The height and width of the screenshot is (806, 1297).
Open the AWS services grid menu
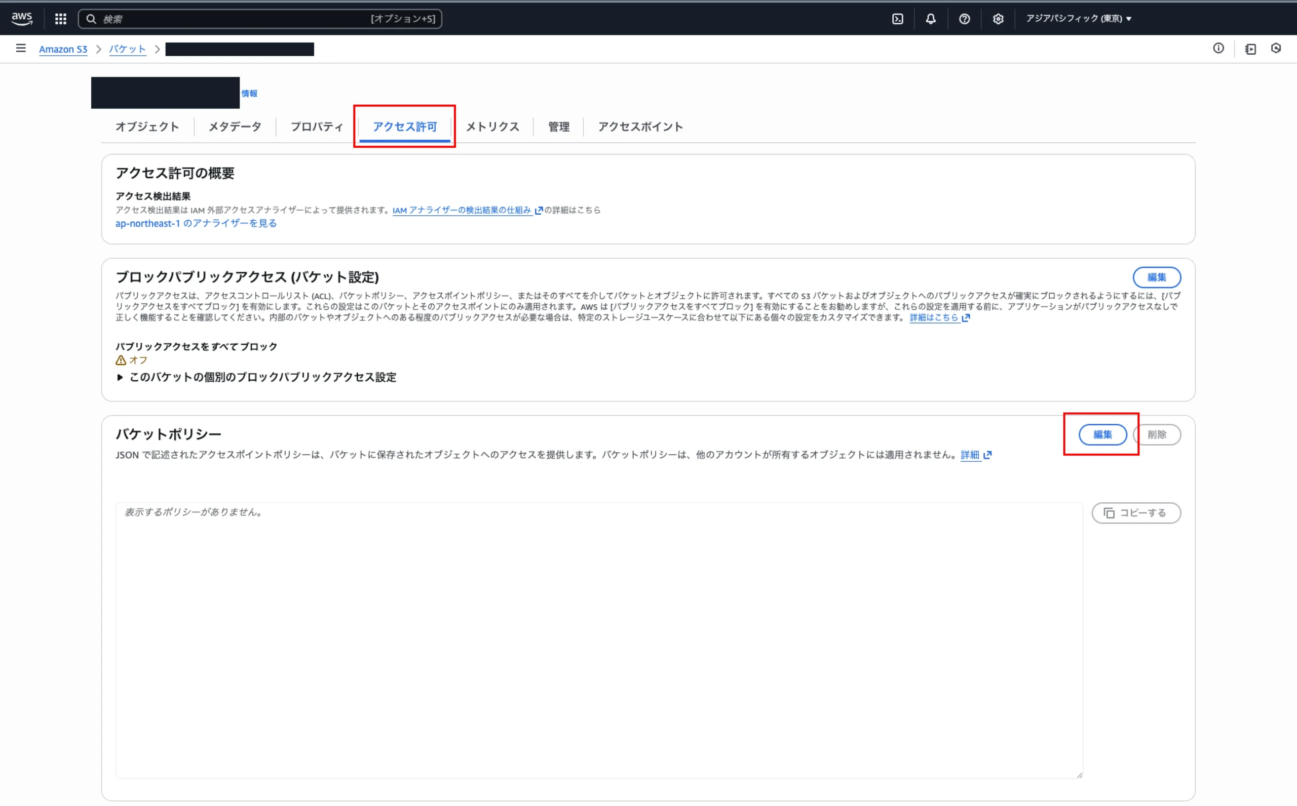point(61,19)
